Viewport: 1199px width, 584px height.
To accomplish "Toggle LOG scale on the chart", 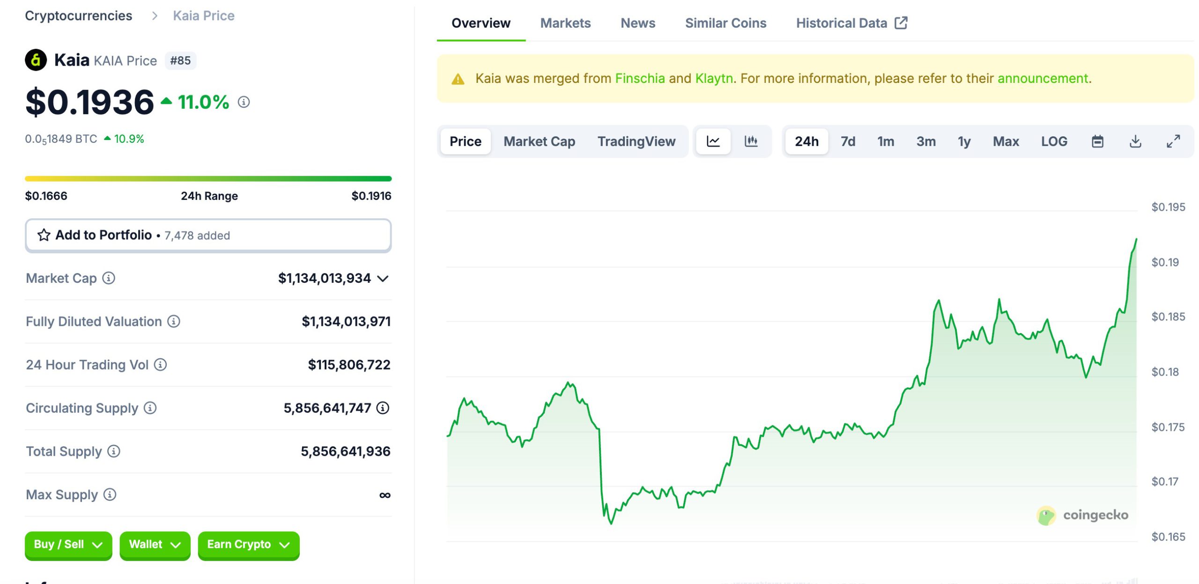I will (x=1054, y=141).
